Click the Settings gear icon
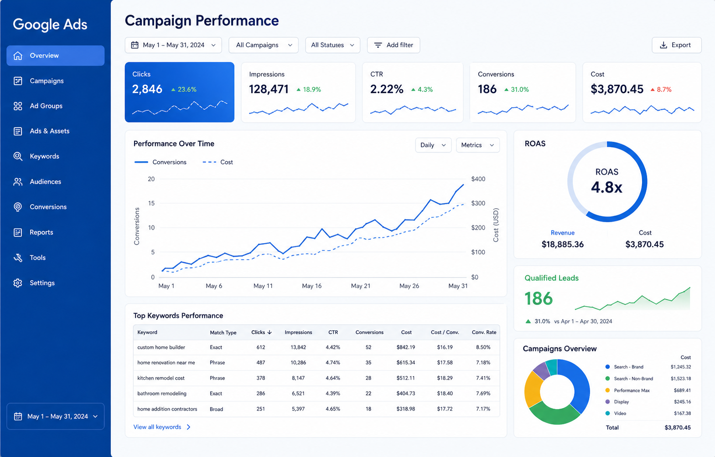 click(x=18, y=283)
